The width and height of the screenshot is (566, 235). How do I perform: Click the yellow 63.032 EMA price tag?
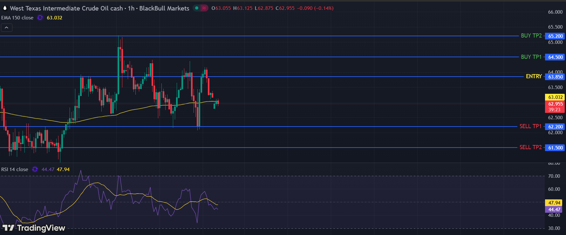pyautogui.click(x=555, y=97)
